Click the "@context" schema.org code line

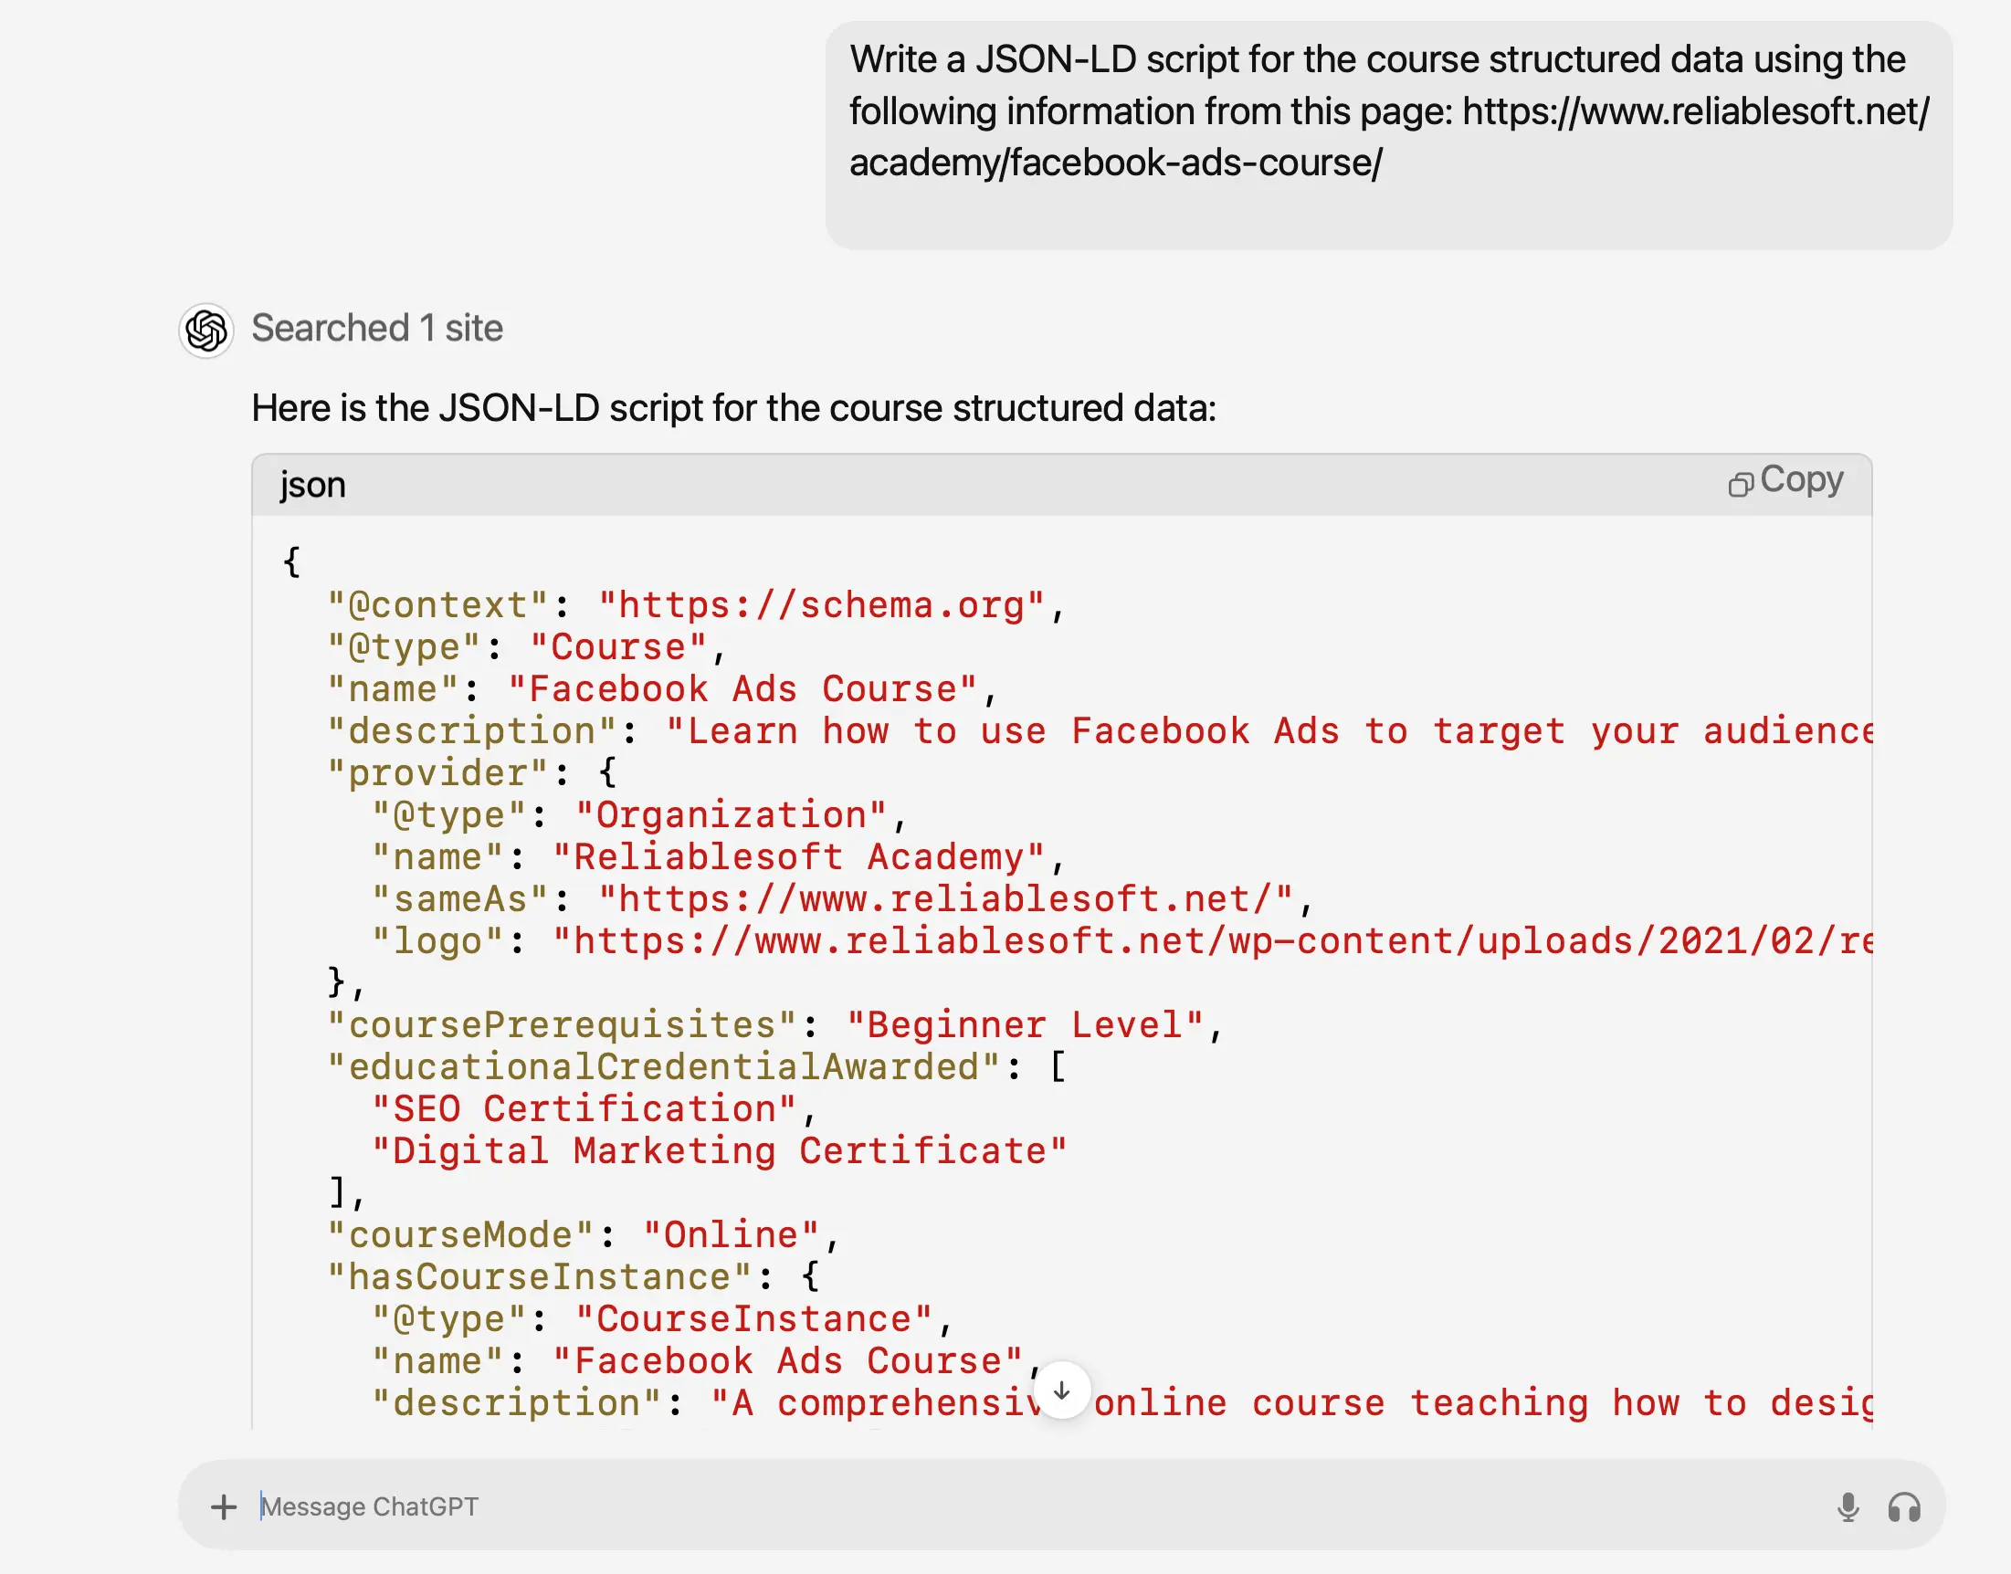click(x=696, y=605)
